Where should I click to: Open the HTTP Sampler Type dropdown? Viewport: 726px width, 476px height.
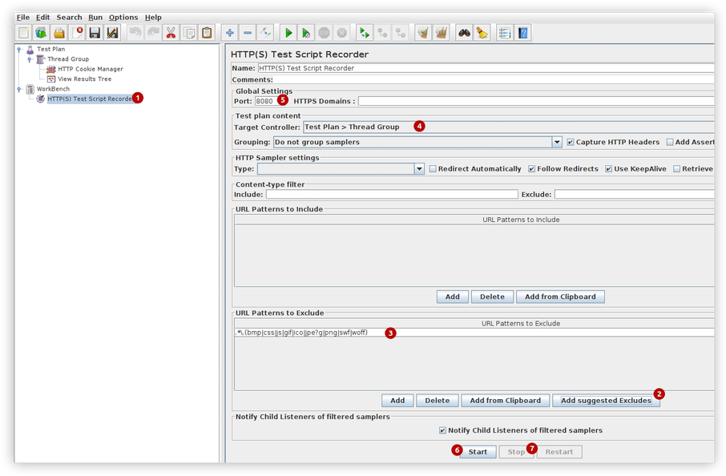click(x=418, y=169)
